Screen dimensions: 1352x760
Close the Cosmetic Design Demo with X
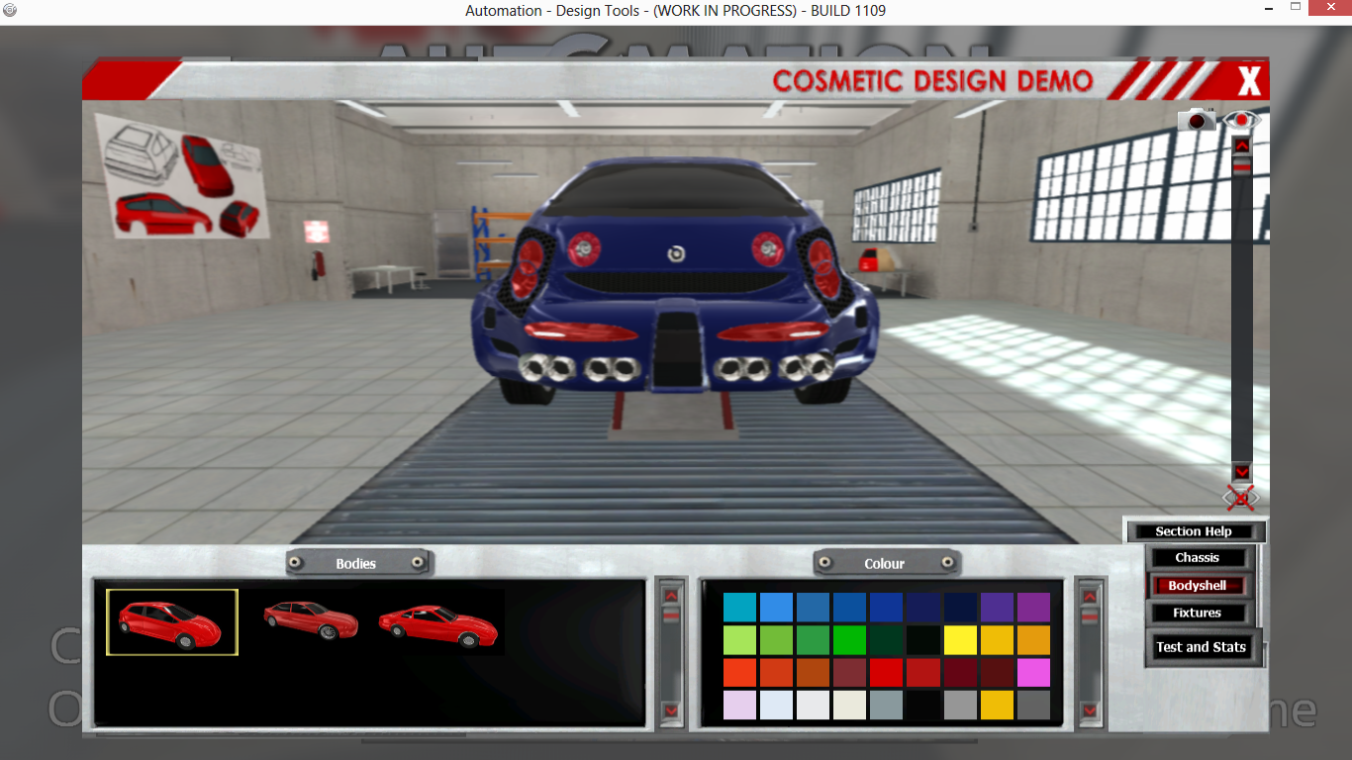coord(1249,81)
